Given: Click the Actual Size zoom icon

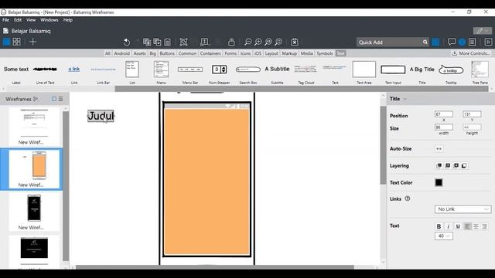Looking at the screenshot, I should tap(268, 42).
